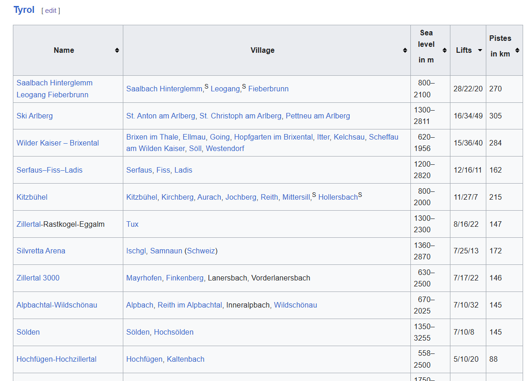Open Ladis village link
Screen dimensions: 530x381
click(x=183, y=170)
